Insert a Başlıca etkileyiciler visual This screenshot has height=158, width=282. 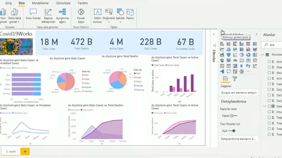pyautogui.click(x=48, y=16)
